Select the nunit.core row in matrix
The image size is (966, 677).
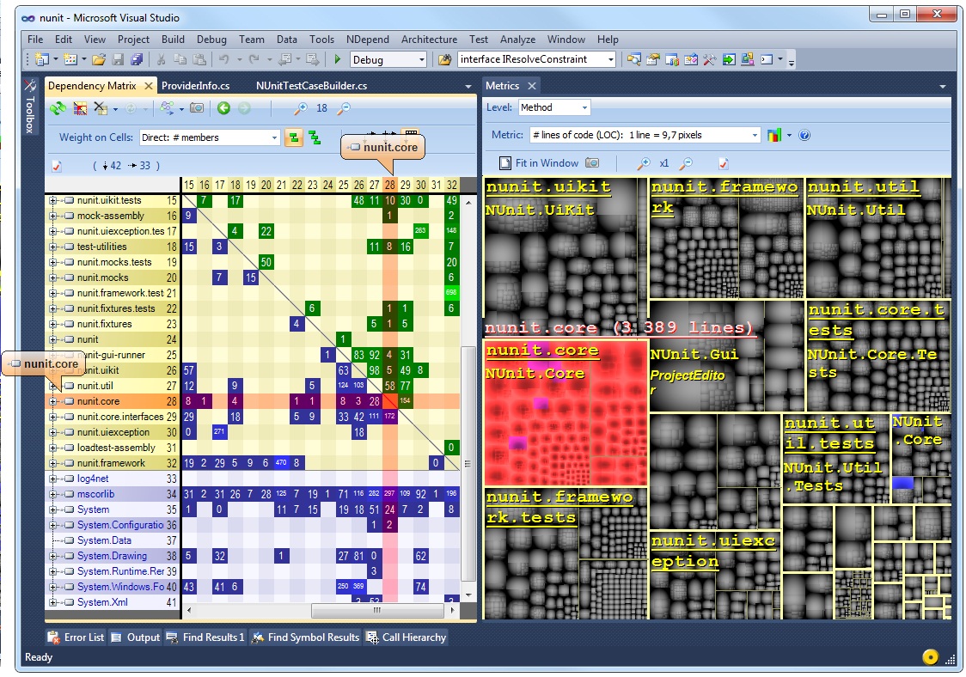(x=113, y=401)
